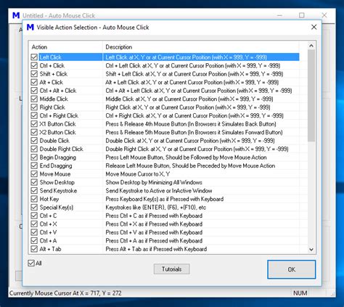Select 'Middle Click at X, Y' description text
344x307 pixels.
tap(189, 99)
